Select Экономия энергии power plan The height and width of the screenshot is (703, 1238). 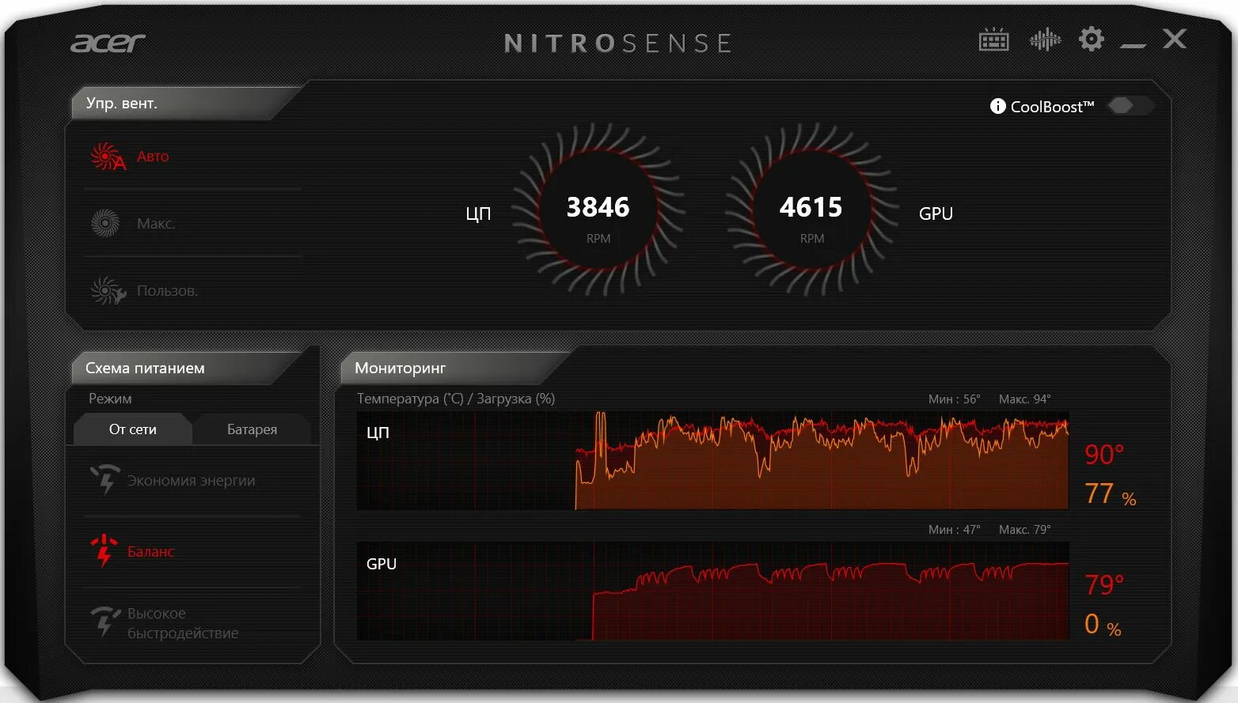(192, 481)
